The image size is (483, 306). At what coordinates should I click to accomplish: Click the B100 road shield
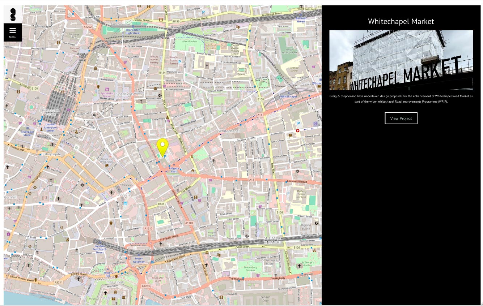[x=34, y=88]
